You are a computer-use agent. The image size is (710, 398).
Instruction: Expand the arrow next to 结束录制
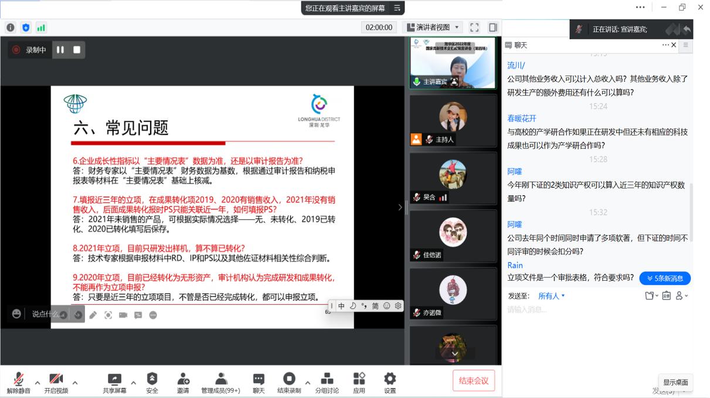[308, 383]
